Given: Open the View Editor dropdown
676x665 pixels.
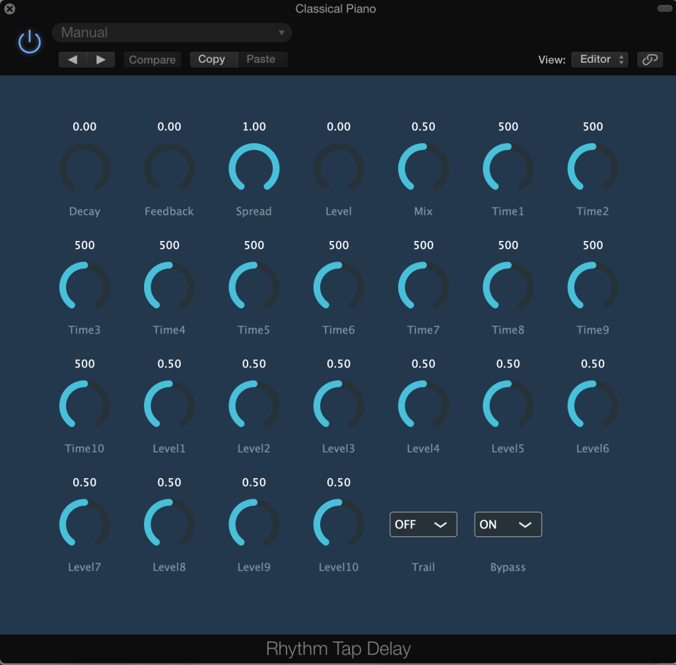Looking at the screenshot, I should pos(599,59).
